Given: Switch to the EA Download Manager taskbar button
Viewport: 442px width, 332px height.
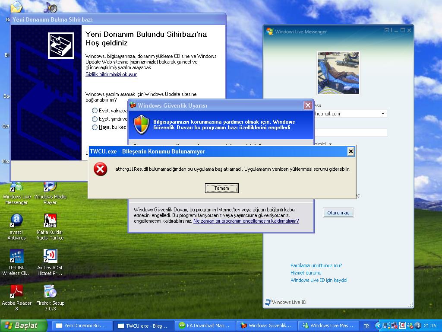Looking at the screenshot, I should (205, 326).
